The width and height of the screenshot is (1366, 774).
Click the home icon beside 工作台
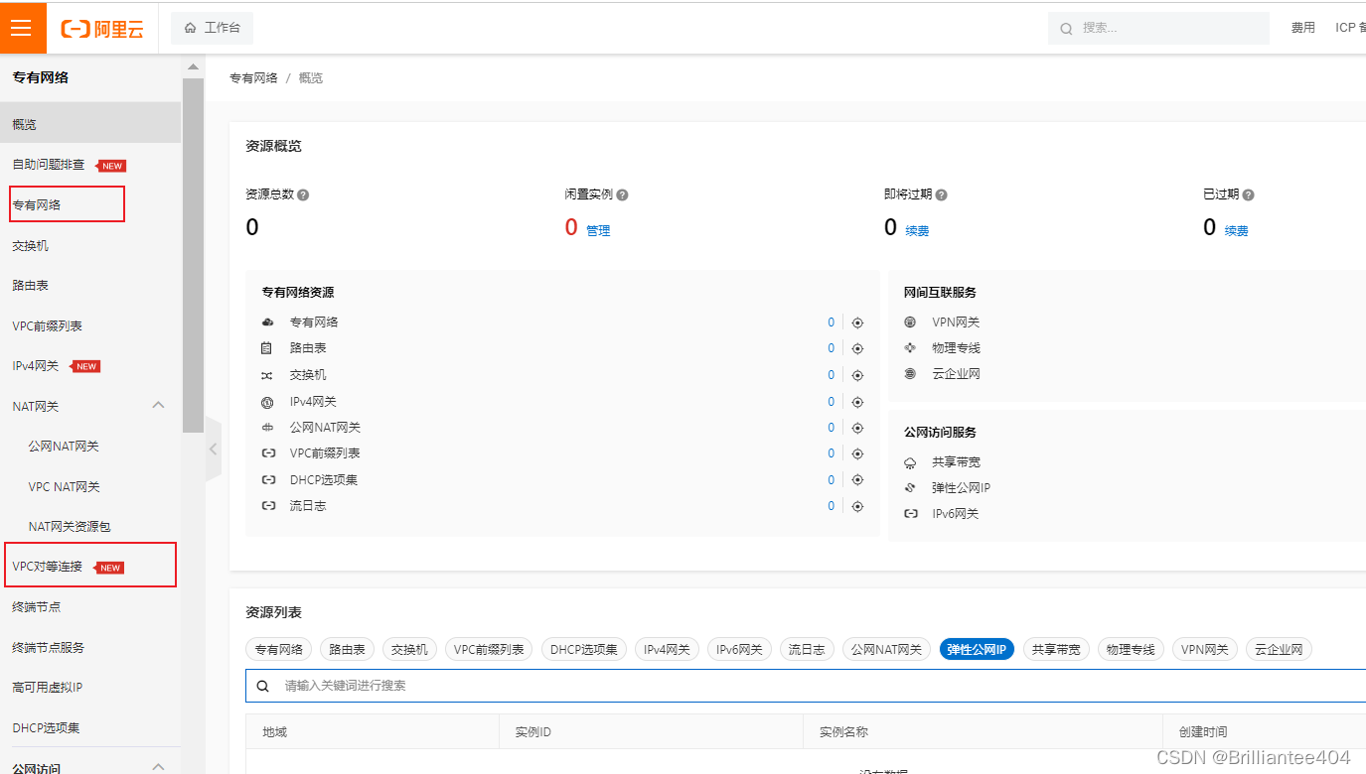(190, 28)
